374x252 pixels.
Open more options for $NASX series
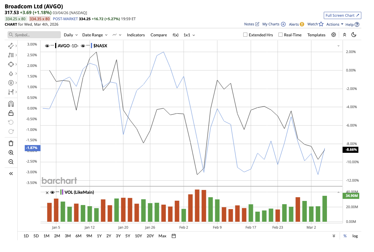pyautogui.click(x=88, y=46)
